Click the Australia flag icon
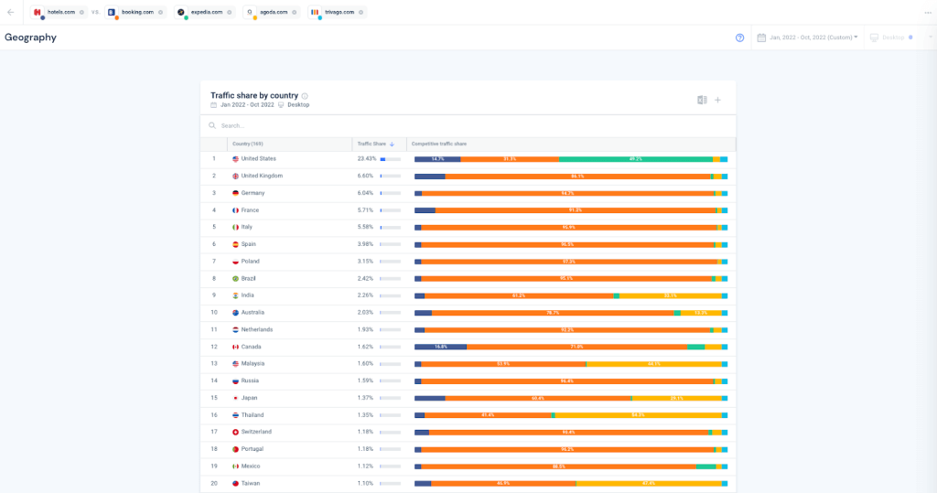Viewport: 937px width, 493px height. [235, 313]
